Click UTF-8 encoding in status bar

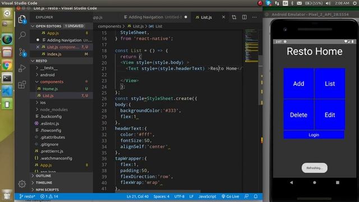point(179,196)
